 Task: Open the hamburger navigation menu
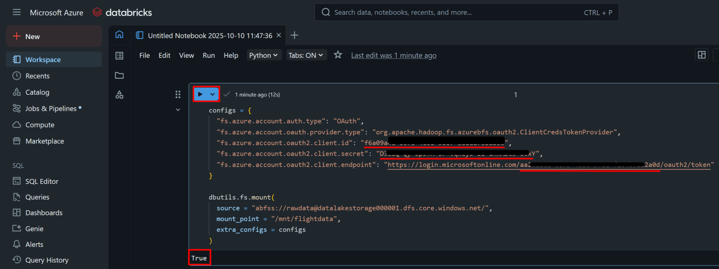tap(16, 12)
